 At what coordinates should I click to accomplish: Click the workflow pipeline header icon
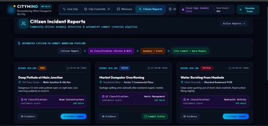tap(19, 43)
